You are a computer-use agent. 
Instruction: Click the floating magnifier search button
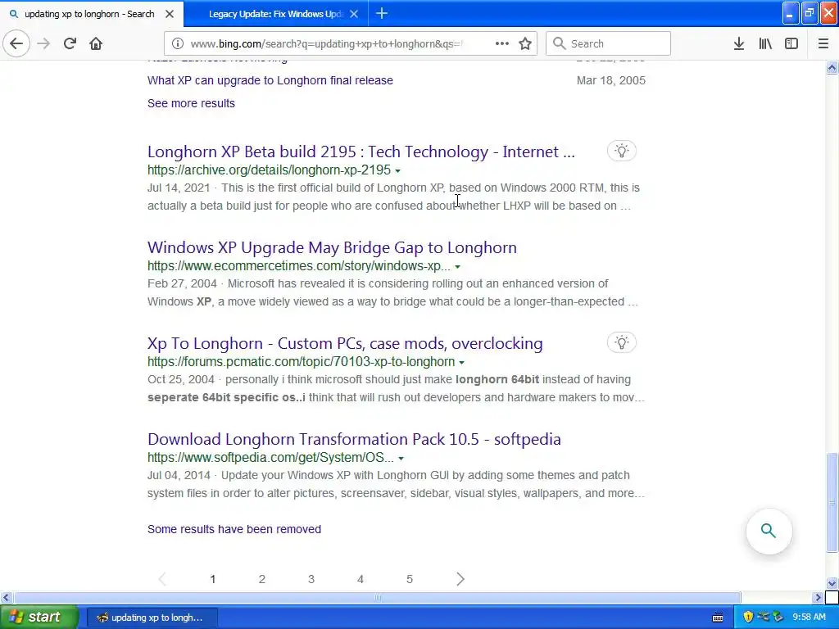769,531
